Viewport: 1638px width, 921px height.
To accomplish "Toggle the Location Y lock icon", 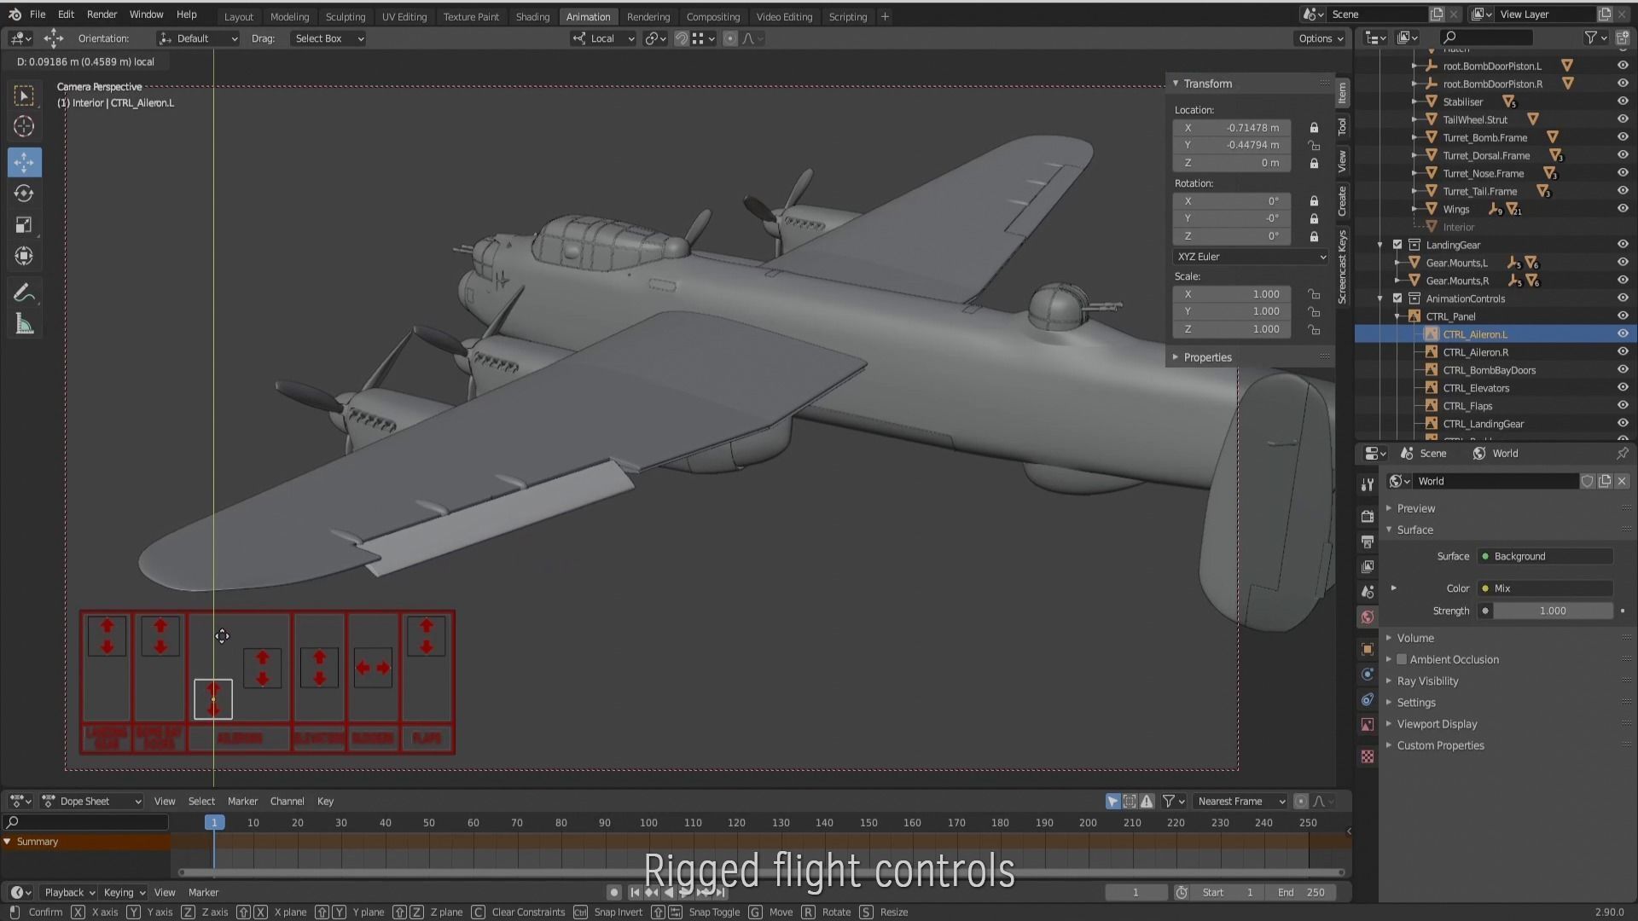I will pos(1314,145).
